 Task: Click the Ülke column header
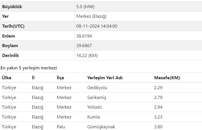7,78
